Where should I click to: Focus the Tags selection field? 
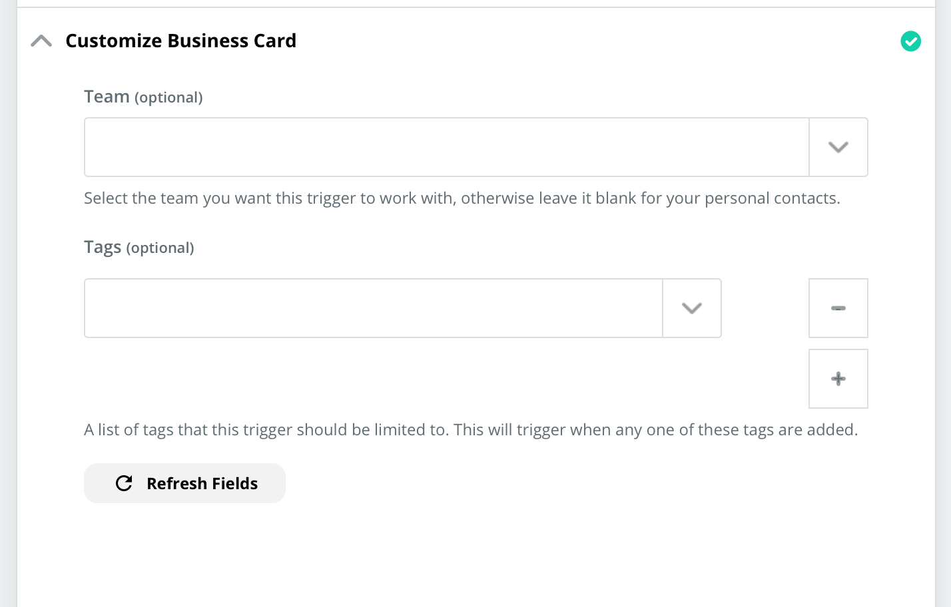point(373,308)
